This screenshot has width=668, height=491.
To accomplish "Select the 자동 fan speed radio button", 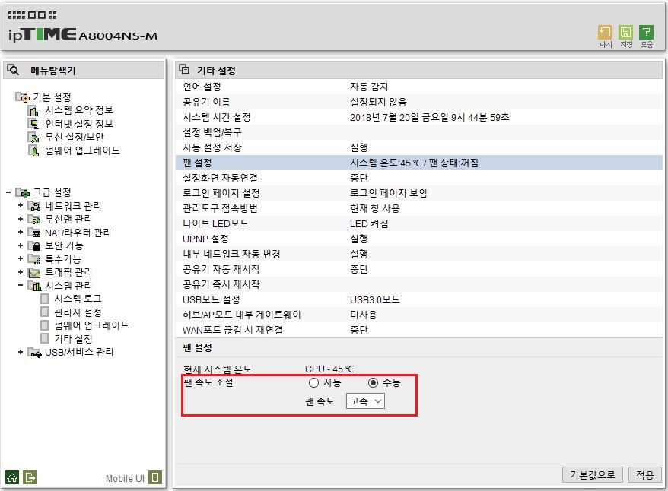I will point(313,382).
